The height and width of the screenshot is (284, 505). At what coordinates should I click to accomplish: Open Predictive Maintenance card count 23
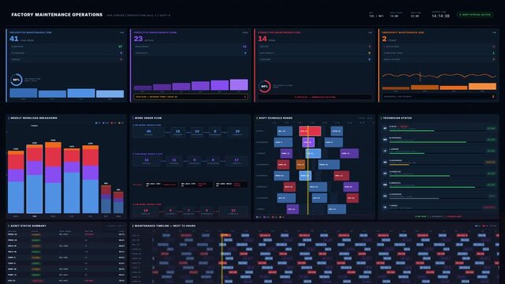point(138,39)
